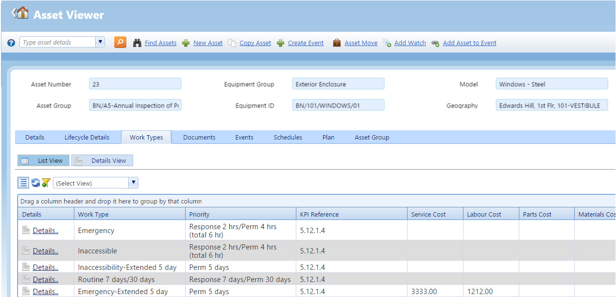
Task: Click the 3333.00 service cost cell
Action: click(435, 291)
